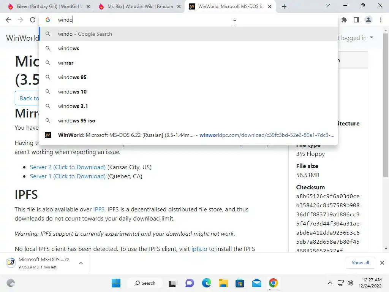The image size is (389, 292).
Task: Switch to Mr. Big WordGirl Wiki tab
Action: click(139, 6)
